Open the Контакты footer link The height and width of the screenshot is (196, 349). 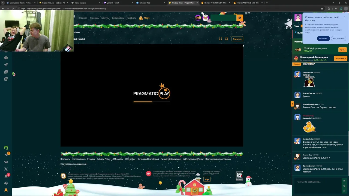[x=65, y=159]
